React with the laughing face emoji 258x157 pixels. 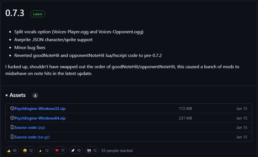28,151
